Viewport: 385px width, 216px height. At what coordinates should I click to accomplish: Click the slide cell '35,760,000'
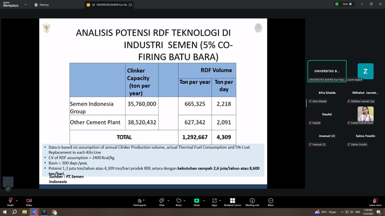pos(142,104)
